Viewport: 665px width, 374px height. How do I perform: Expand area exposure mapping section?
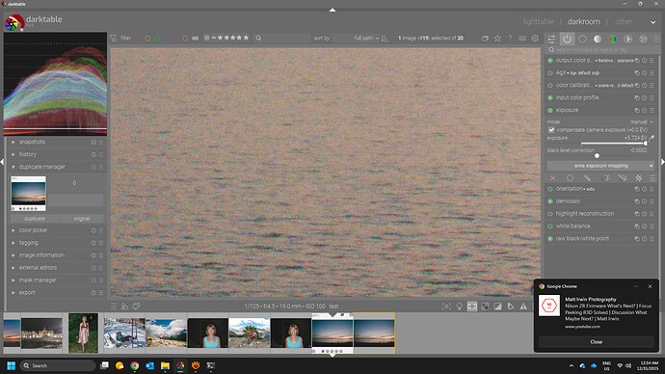point(601,166)
